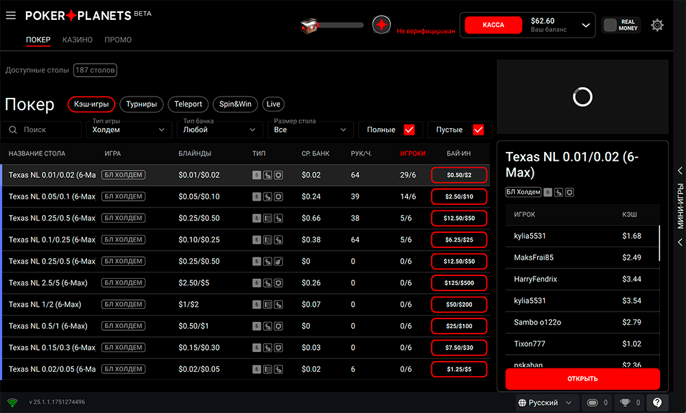The height and width of the screenshot is (413, 686).
Task: Click the Поиск search field
Action: point(41,129)
